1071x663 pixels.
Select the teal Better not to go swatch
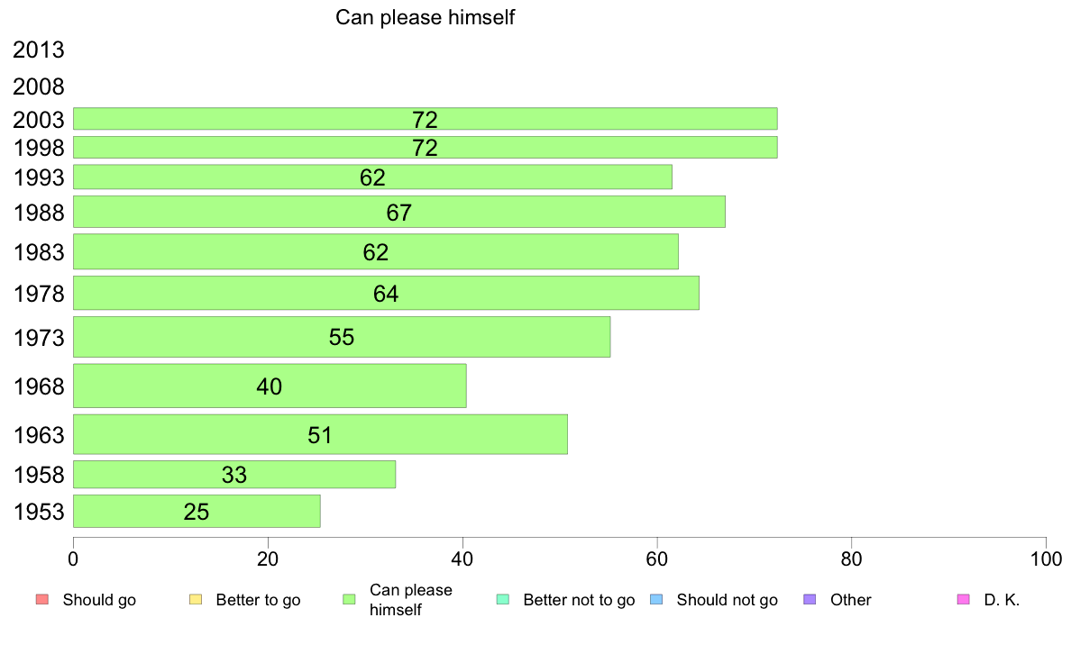503,600
